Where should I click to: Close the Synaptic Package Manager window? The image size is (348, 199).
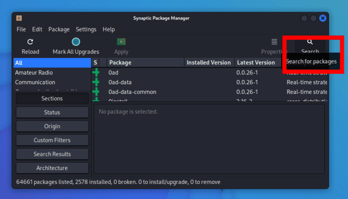coord(323,18)
